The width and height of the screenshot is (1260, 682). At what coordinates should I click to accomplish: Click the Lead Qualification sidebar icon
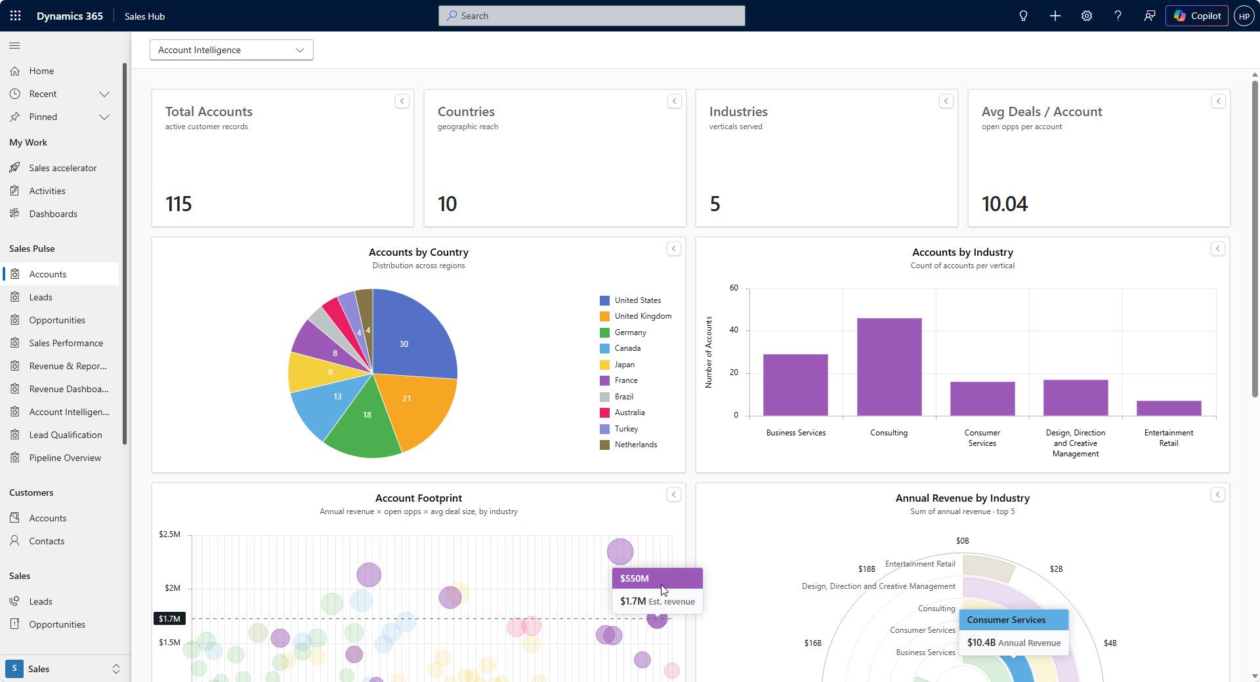15,435
